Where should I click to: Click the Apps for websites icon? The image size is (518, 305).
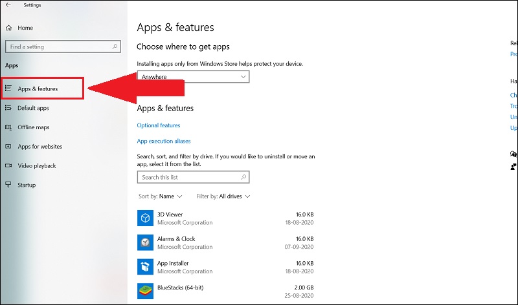click(x=8, y=146)
